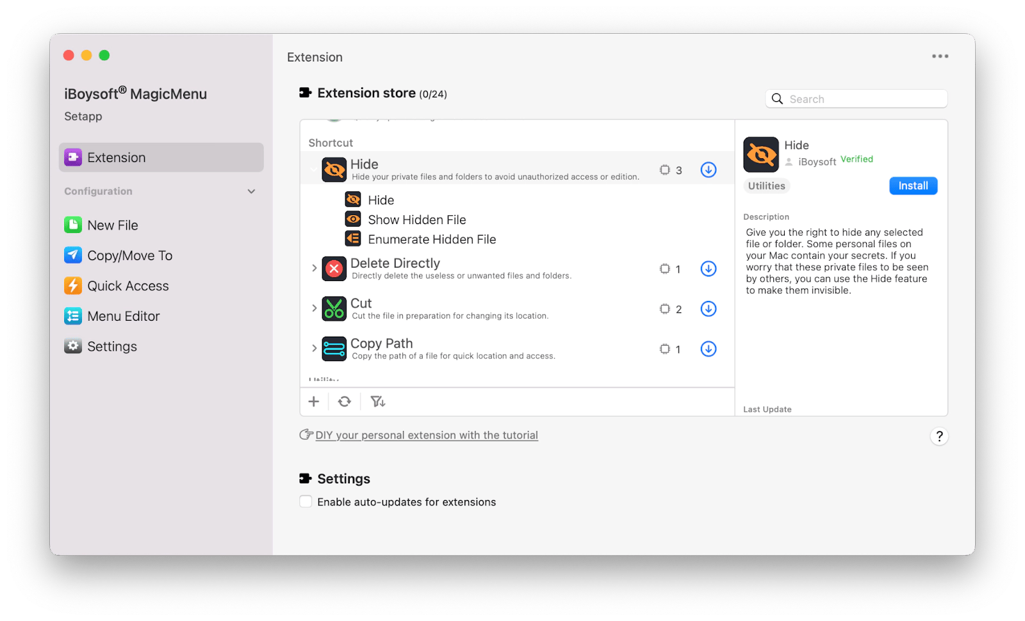Select the Enumerate Hidden File icon
1025x621 pixels.
tap(353, 239)
